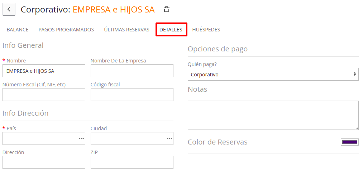Expand the Quién paga dropdown

tap(273, 74)
